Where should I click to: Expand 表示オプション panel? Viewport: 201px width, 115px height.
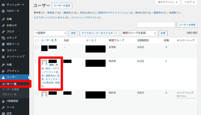tap(168, 2)
